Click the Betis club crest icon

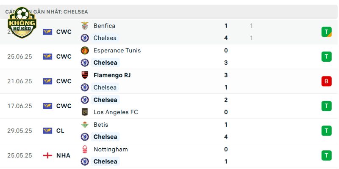click(85, 125)
